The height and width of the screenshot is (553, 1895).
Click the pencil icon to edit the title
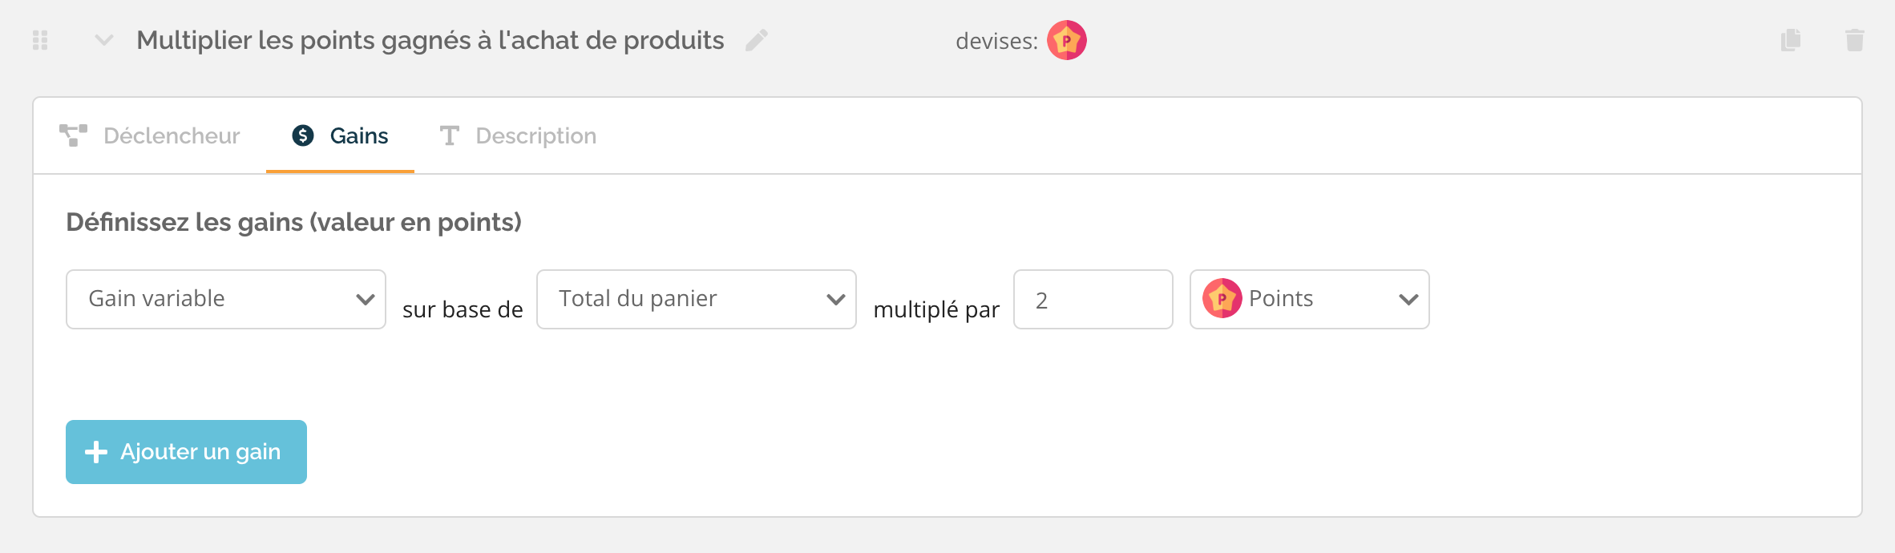[757, 40]
